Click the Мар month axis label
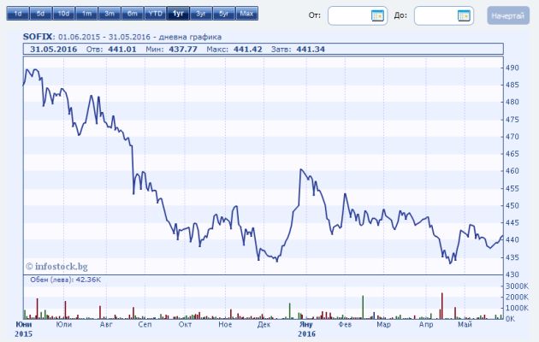 click(383, 325)
